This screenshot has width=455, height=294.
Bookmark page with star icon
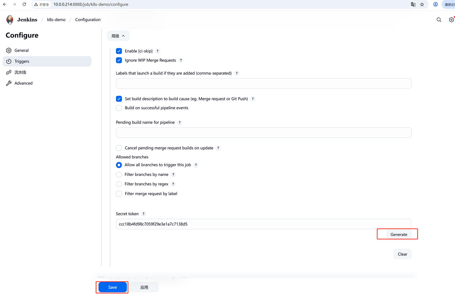422,5
